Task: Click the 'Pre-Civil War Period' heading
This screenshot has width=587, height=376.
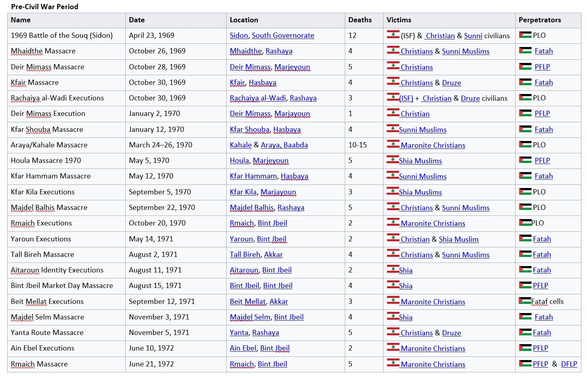Action: pos(45,6)
